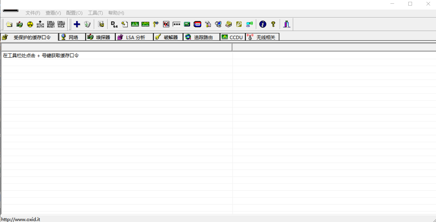Click the hammer and chart icon
Viewport: 436px width, 222px height.
pos(208,24)
